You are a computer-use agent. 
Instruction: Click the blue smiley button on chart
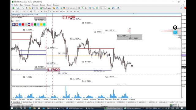click(x=175, y=32)
